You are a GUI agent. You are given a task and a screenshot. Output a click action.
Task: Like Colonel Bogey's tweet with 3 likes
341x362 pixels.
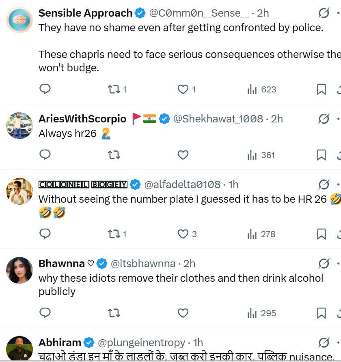[x=183, y=234]
